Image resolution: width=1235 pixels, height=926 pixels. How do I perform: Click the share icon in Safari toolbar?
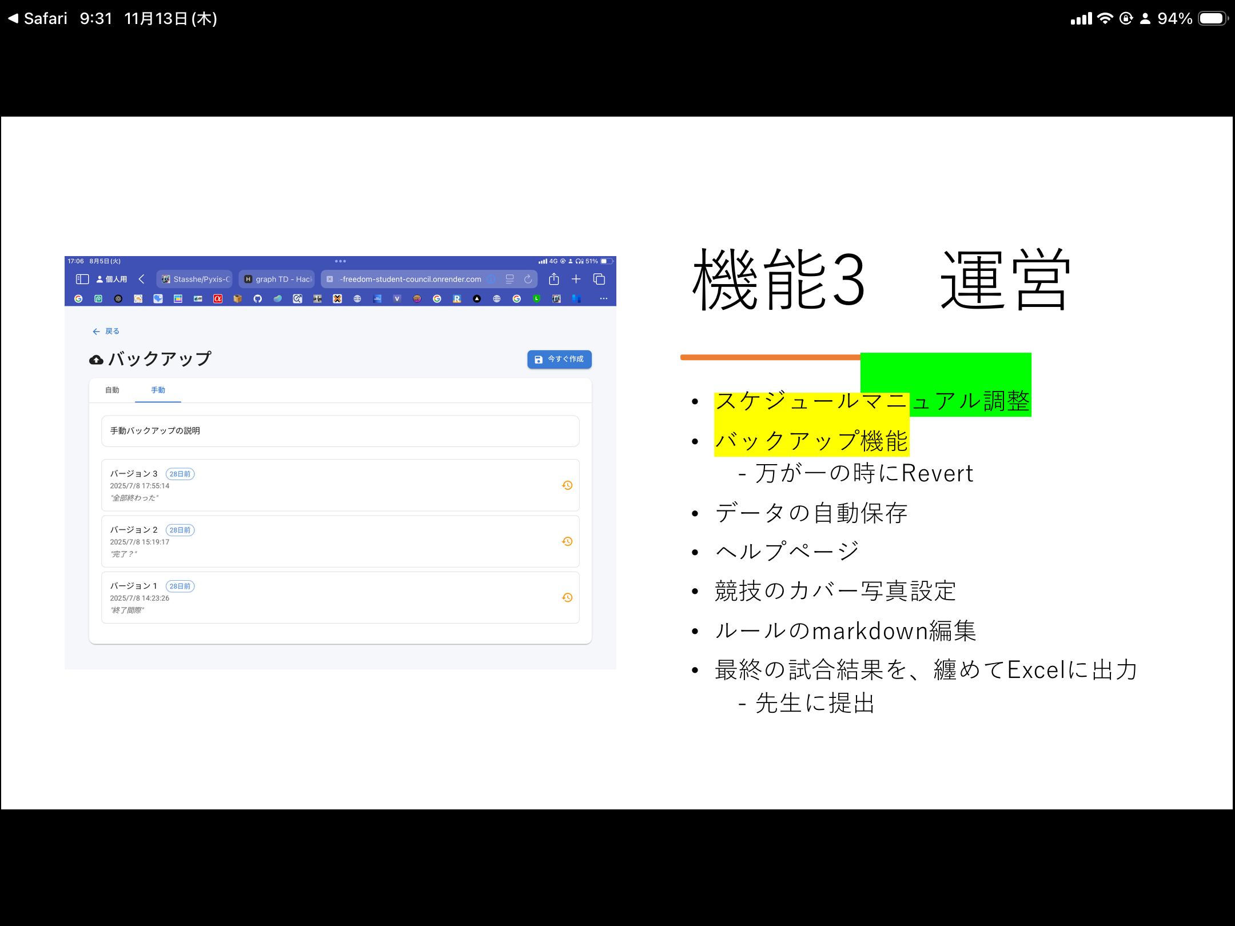coord(554,279)
